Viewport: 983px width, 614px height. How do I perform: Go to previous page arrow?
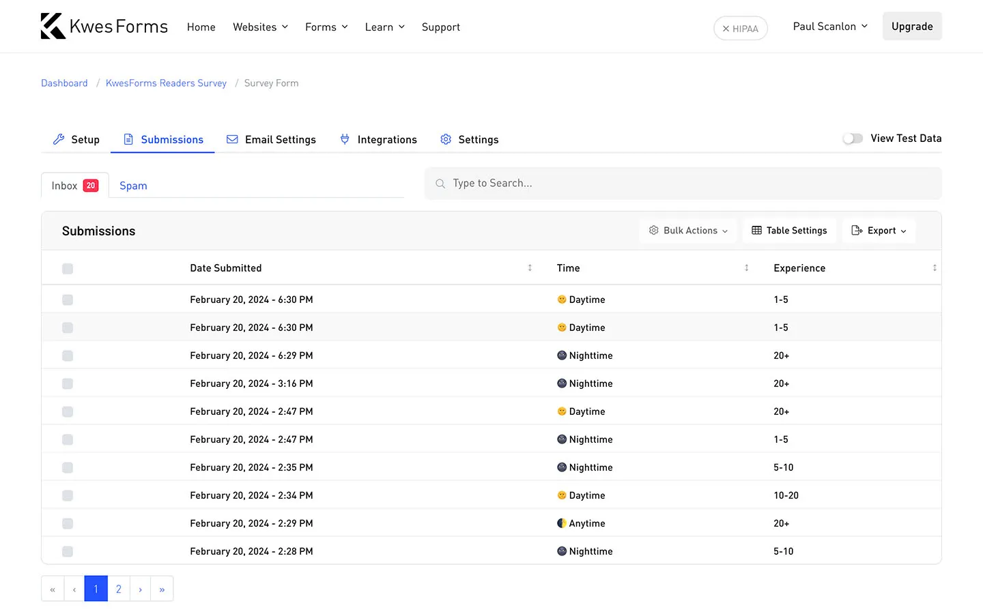coord(74,589)
